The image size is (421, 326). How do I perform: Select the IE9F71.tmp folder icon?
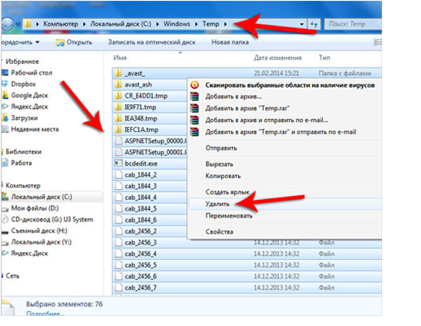point(118,107)
